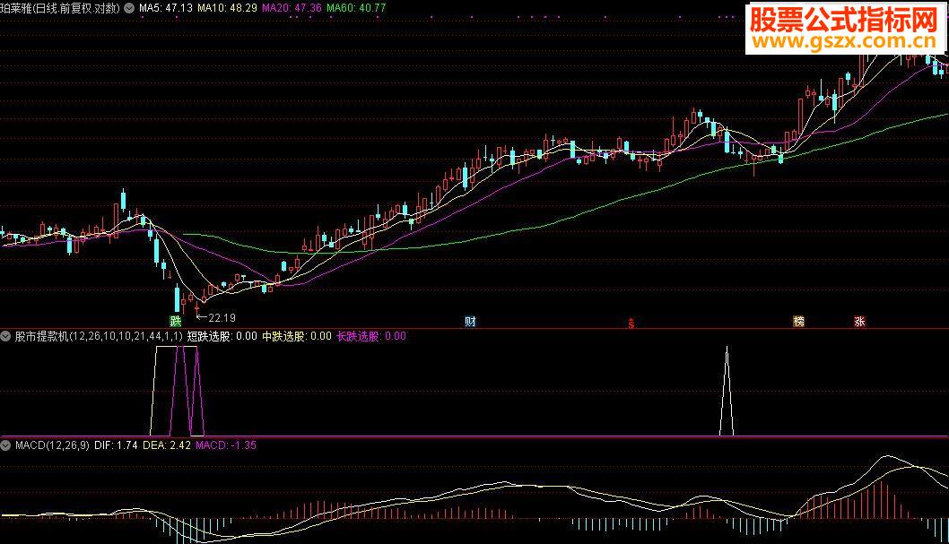Viewport: 949px width, 544px height.
Task: Expand the MACD indicator dropdown arrow
Action: pyautogui.click(x=6, y=445)
